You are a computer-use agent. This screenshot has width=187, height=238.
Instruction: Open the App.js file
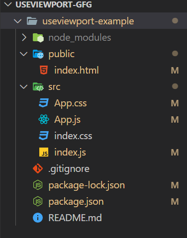point(67,120)
